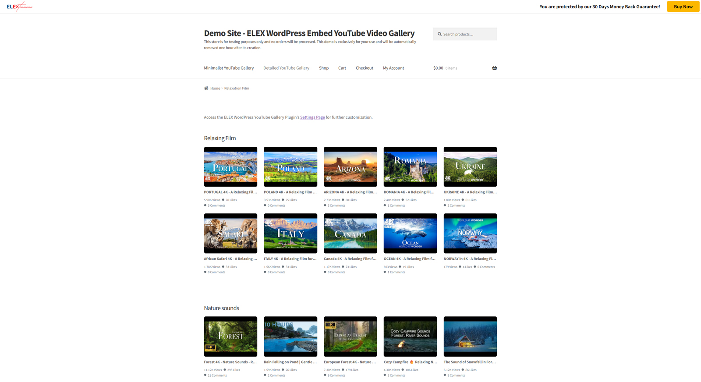Play the Ocean 4K video thumbnail
Image resolution: width=701 pixels, height=382 pixels.
coord(410,233)
